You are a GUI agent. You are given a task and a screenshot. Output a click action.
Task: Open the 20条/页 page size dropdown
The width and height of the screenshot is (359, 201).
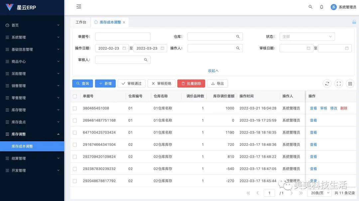[x=319, y=193]
